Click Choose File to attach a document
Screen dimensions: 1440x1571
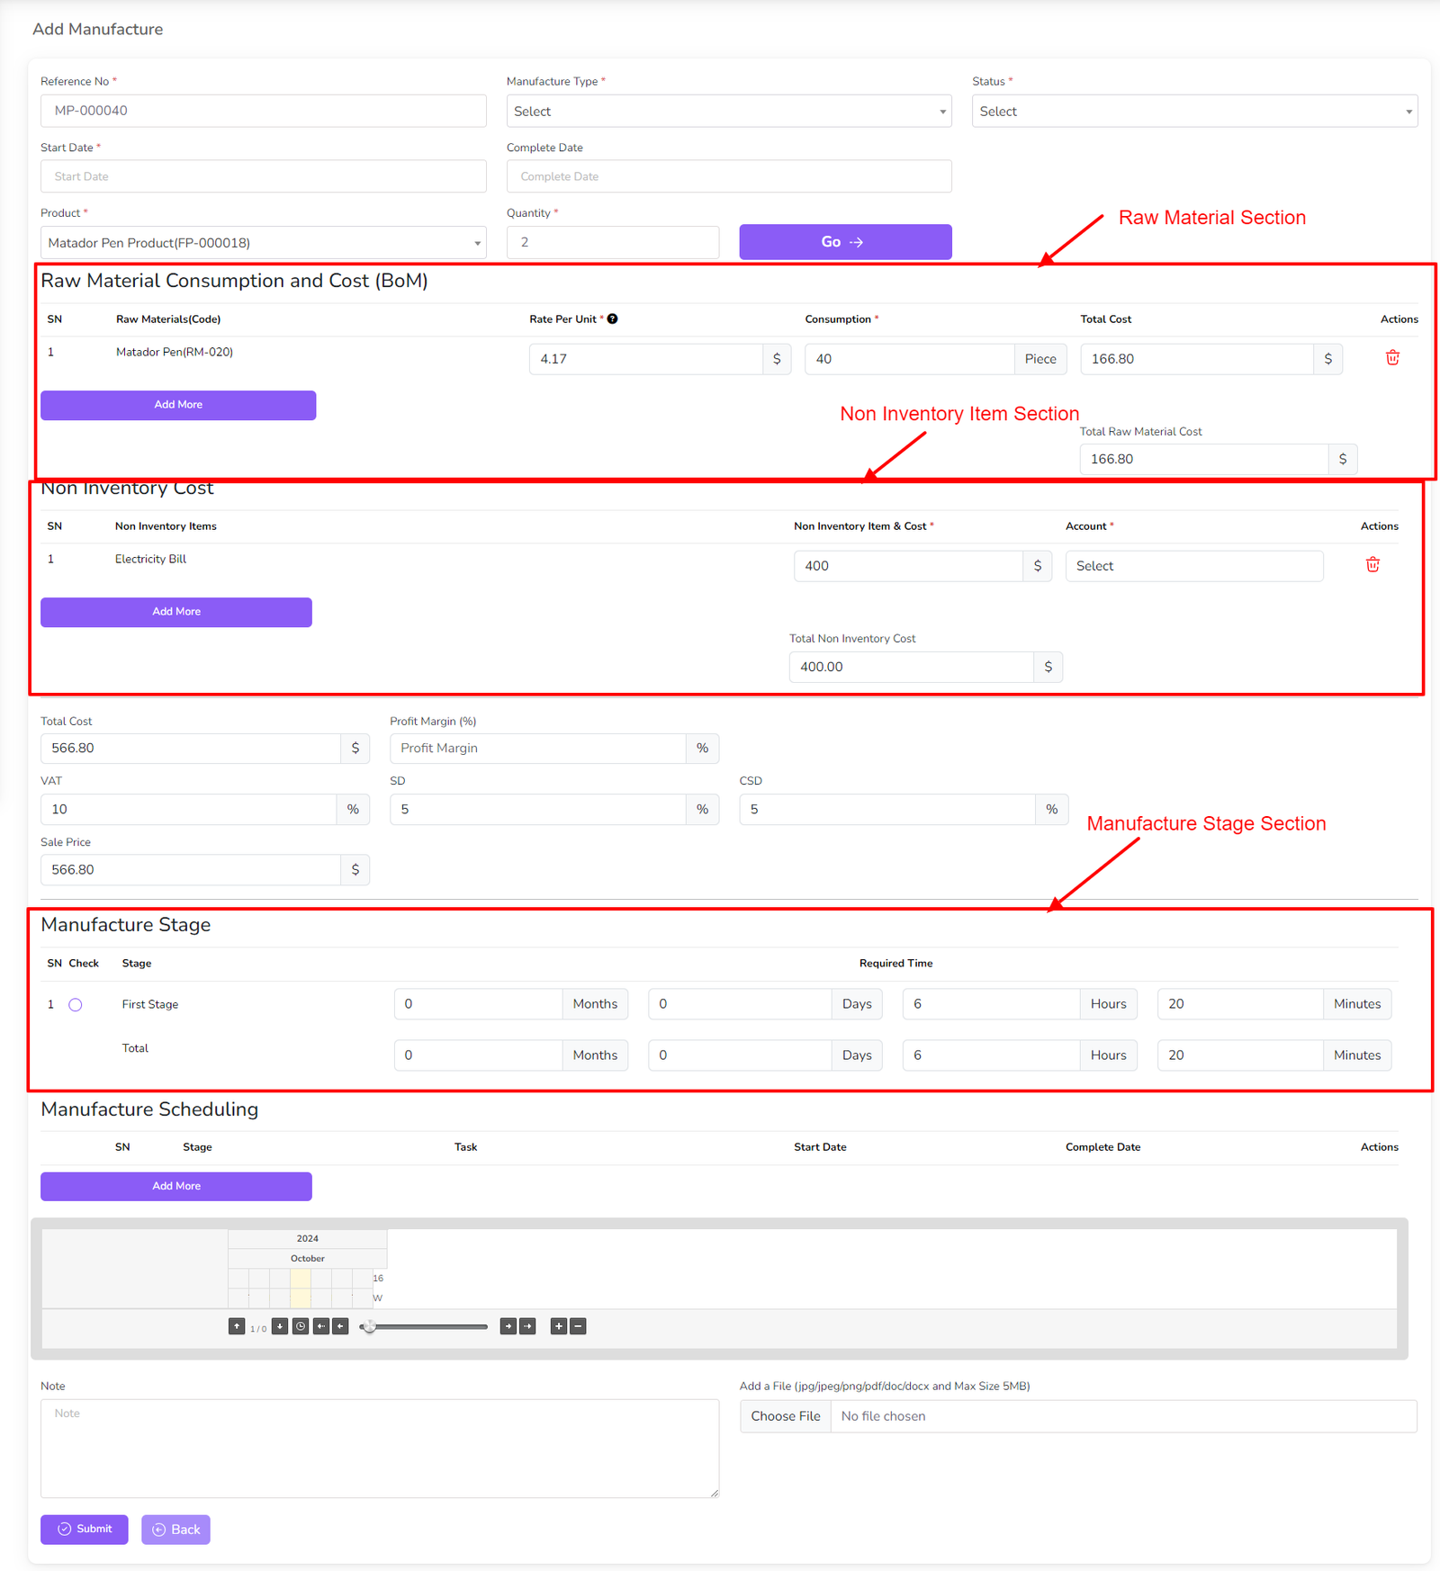(786, 1416)
